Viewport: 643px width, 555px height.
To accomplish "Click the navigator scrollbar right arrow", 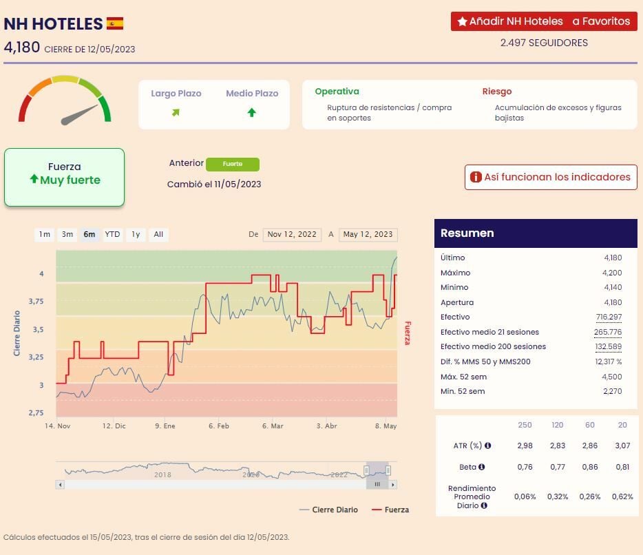I will 393,485.
